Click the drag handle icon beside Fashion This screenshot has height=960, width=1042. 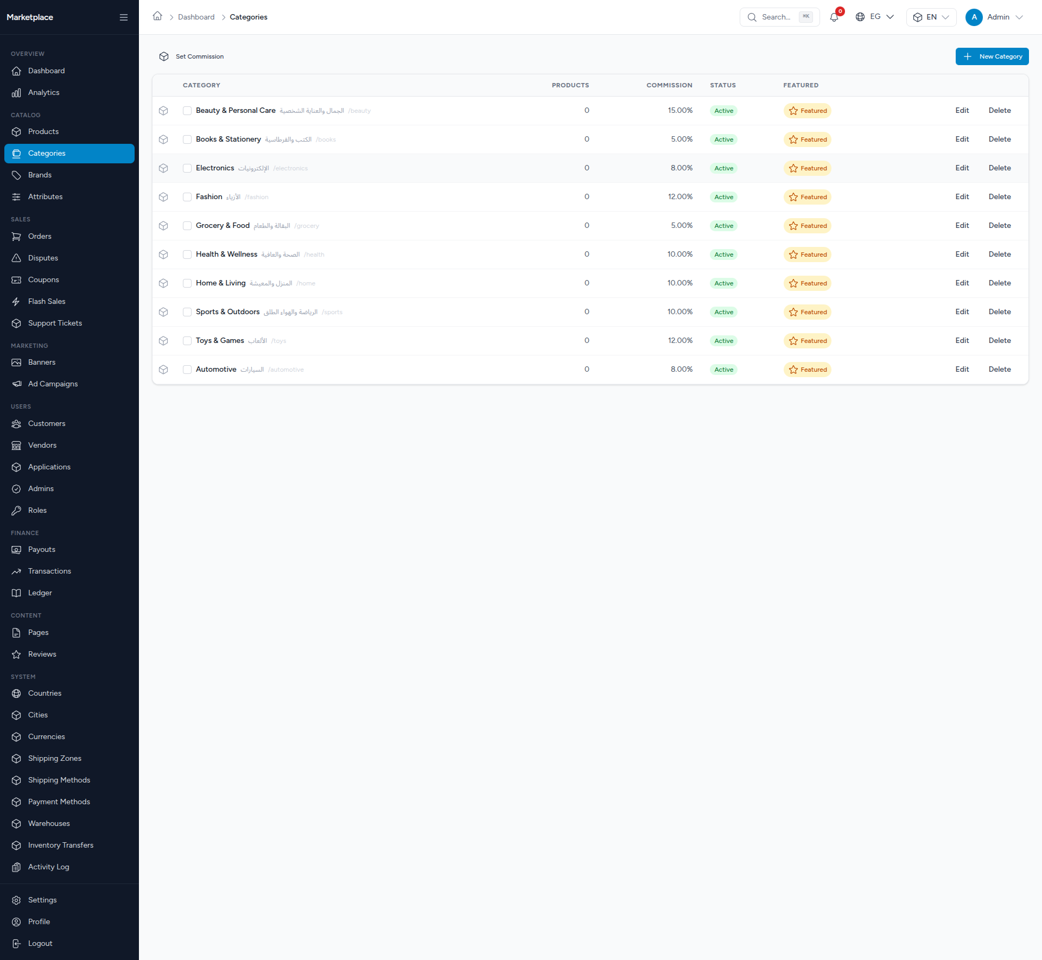pos(163,197)
